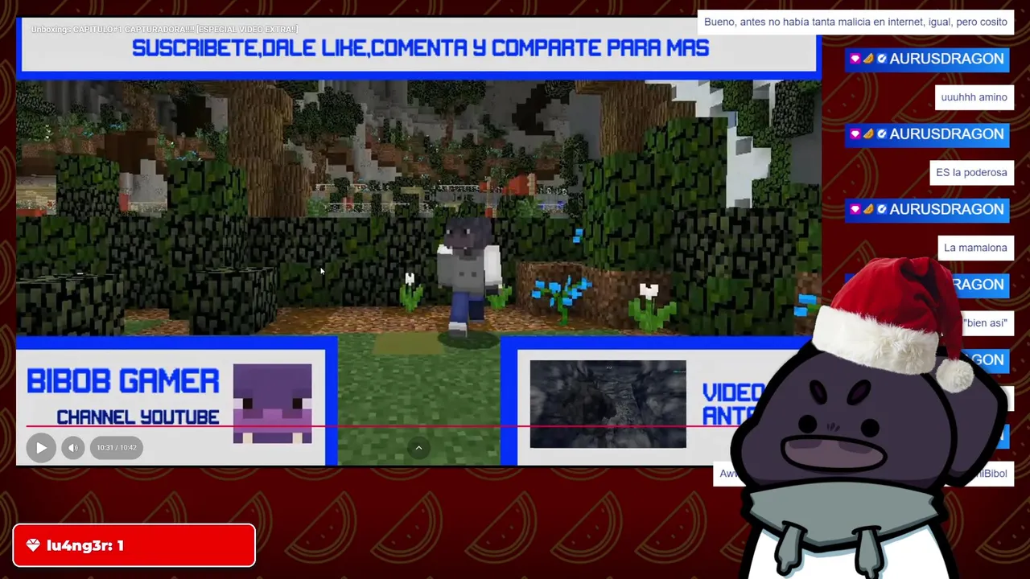The image size is (1030, 579).
Task: Click the SUSCRIBETE, DALE LIKE banner text
Action: (x=420, y=48)
